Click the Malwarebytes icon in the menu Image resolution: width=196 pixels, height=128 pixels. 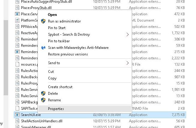click(43, 48)
